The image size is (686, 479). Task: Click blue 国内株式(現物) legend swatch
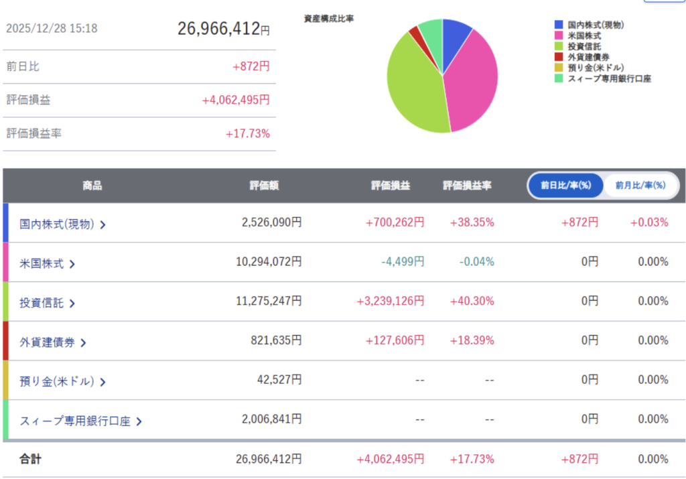558,25
